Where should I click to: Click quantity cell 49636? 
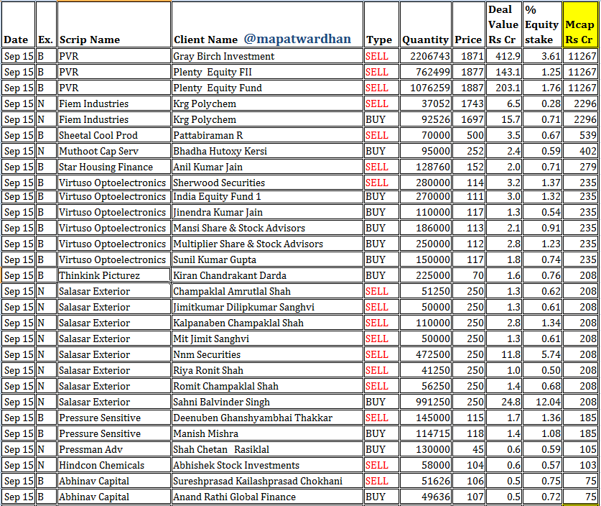[x=426, y=496]
